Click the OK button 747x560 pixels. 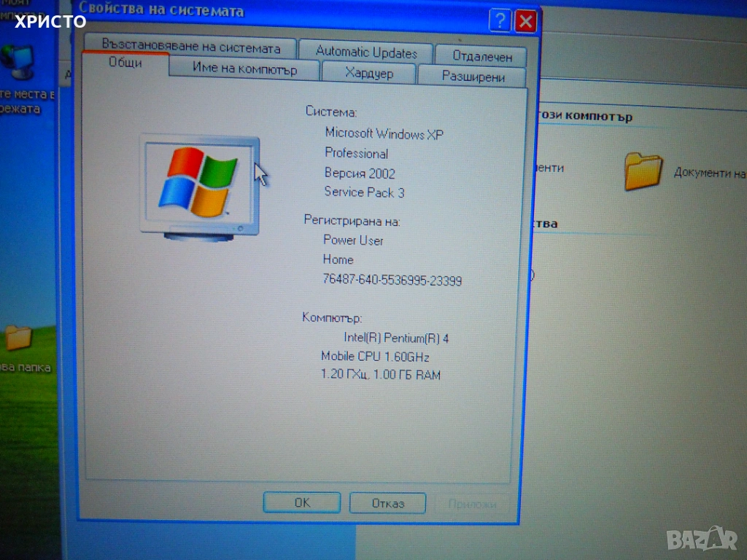[x=302, y=502]
